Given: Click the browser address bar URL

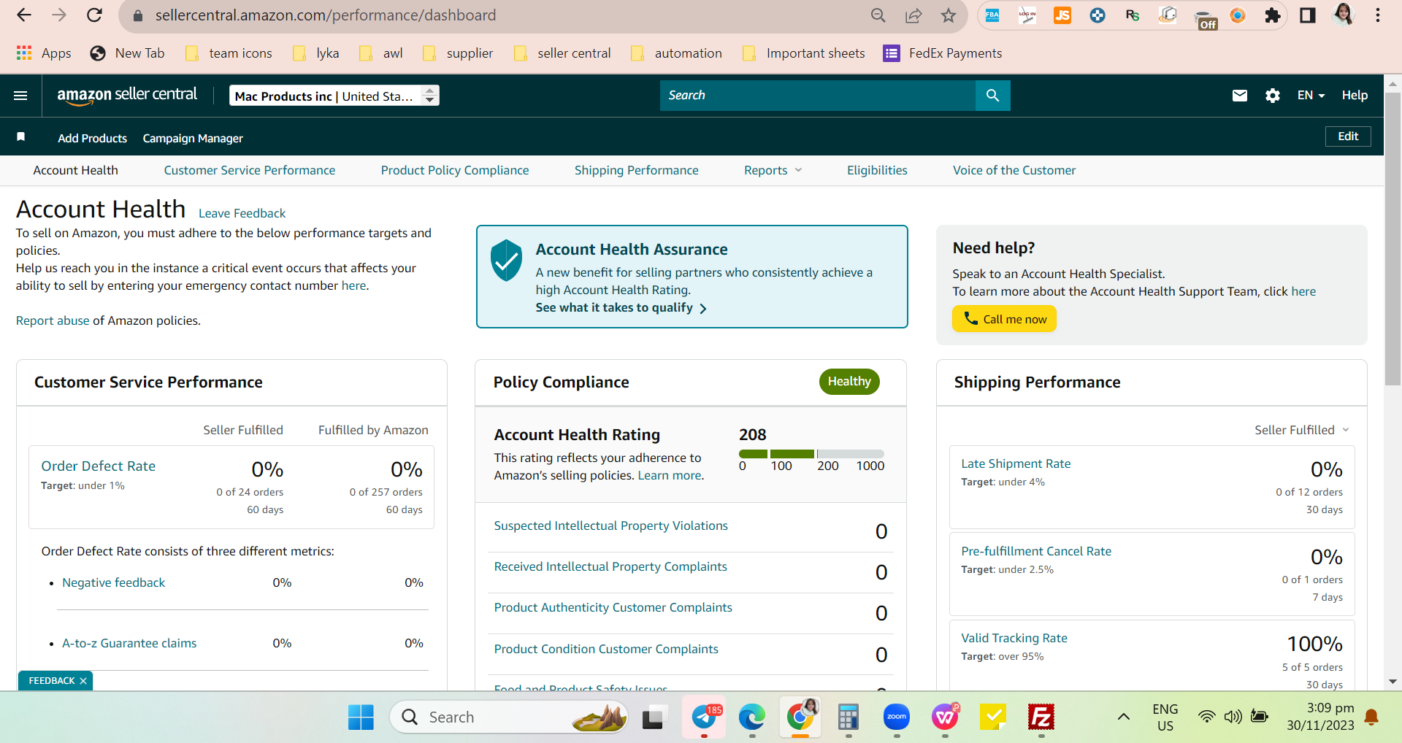Looking at the screenshot, I should click(326, 15).
